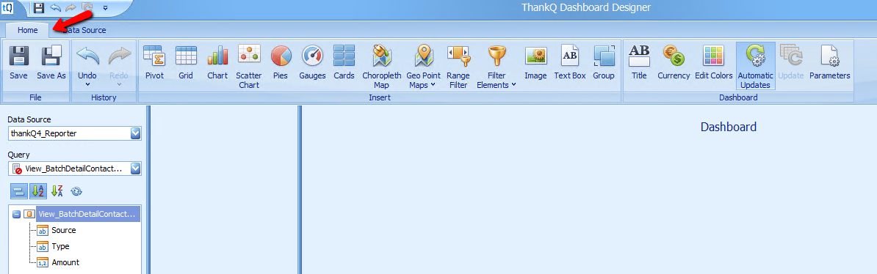Open the Edit Colors palette
This screenshot has width=877, height=274.
point(714,62)
